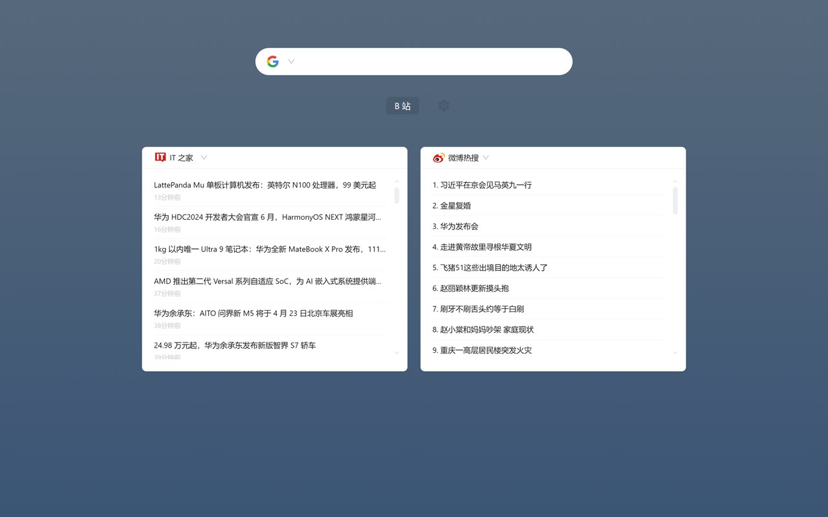Click the 20分钟前 timestamp

pyautogui.click(x=168, y=262)
